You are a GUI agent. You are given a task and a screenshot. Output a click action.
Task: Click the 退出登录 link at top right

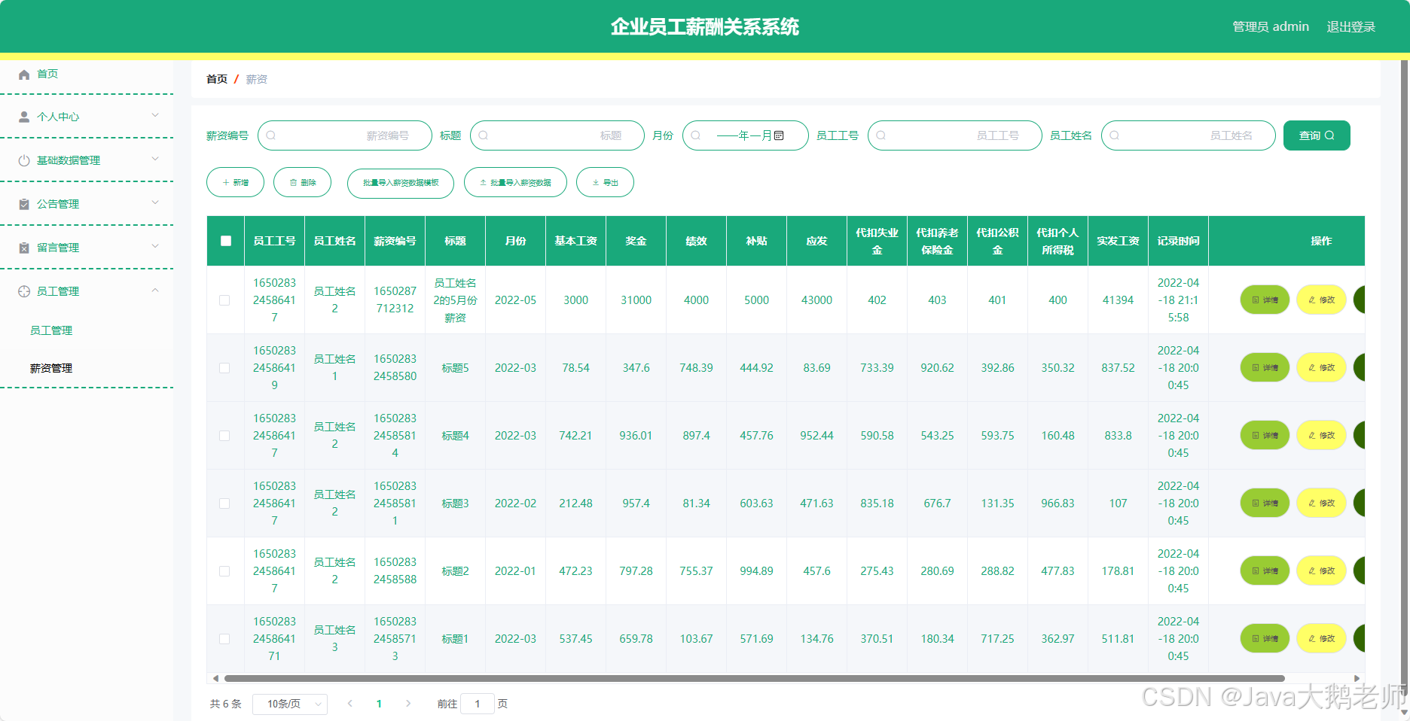[1351, 26]
